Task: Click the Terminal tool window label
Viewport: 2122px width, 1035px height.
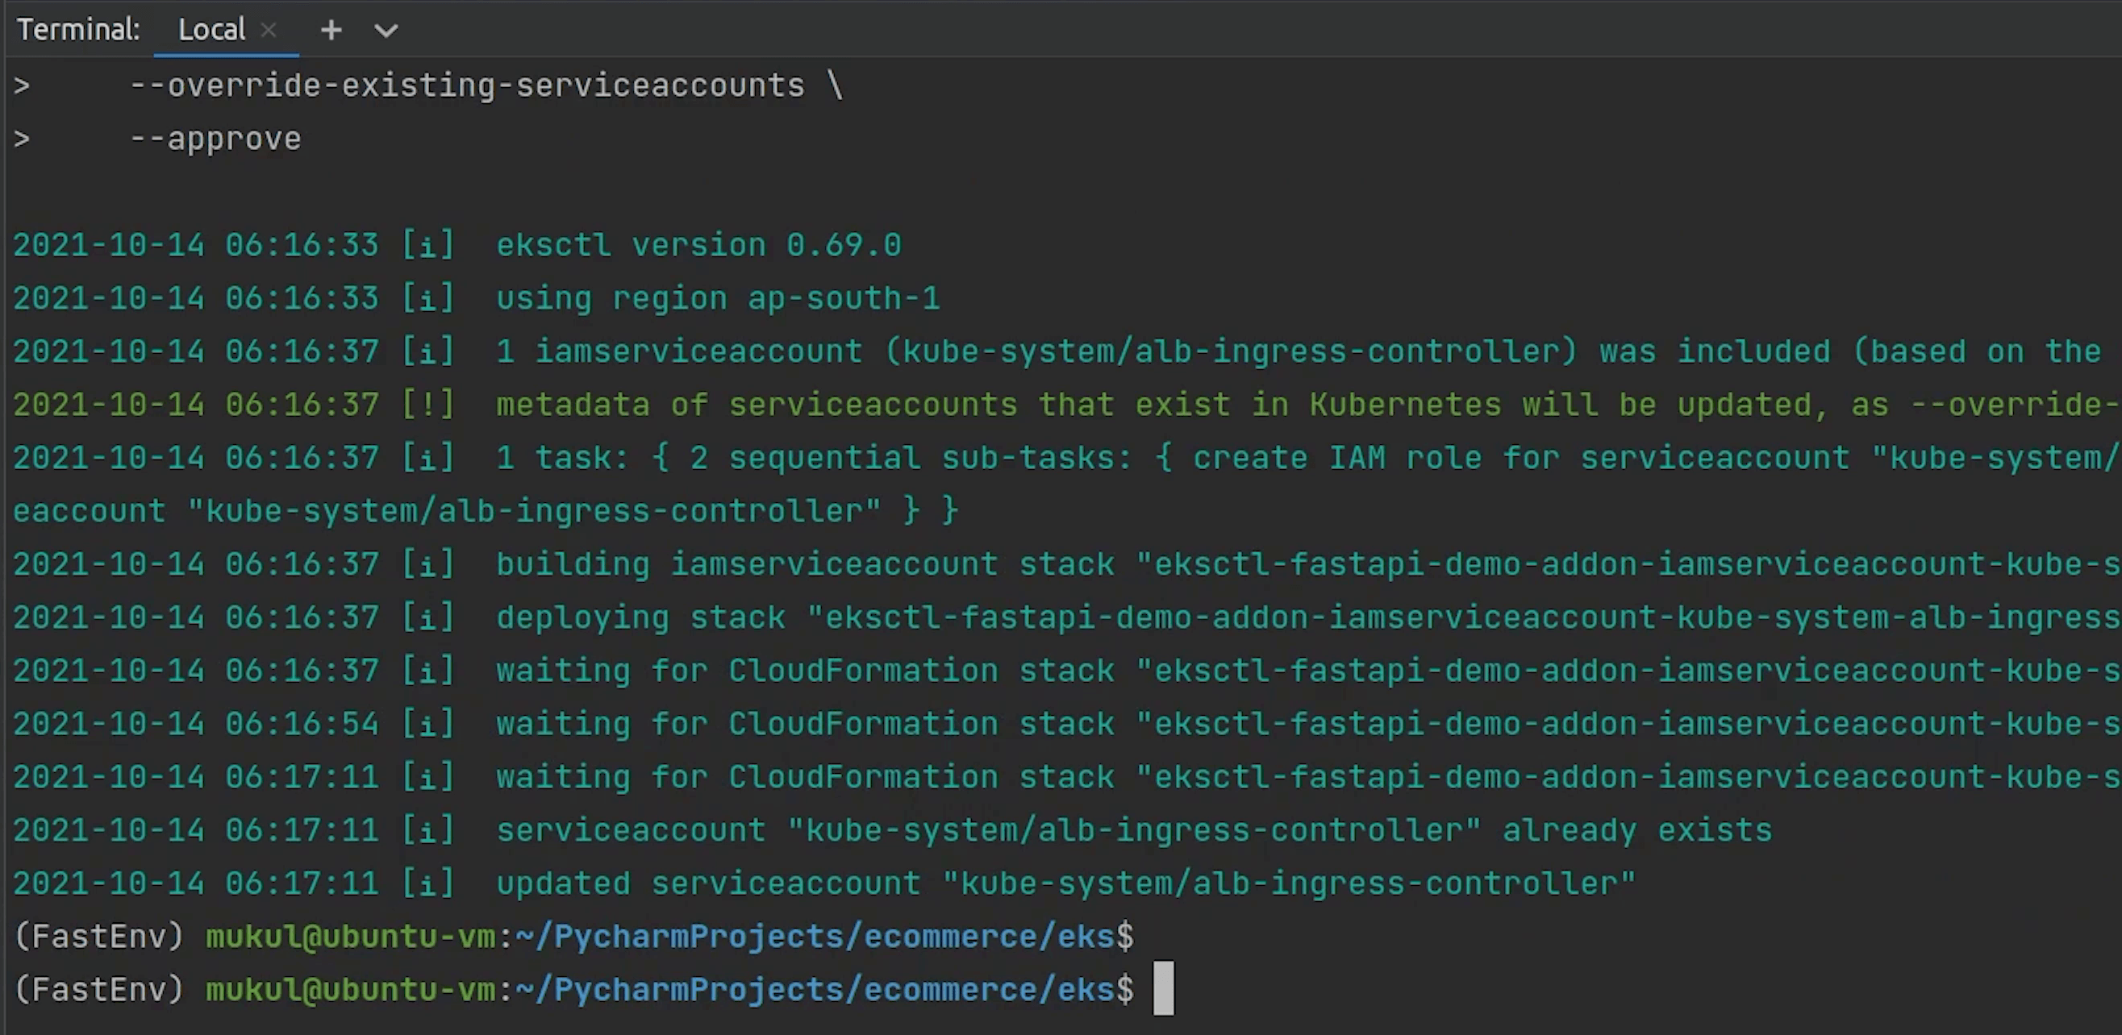Action: click(78, 30)
